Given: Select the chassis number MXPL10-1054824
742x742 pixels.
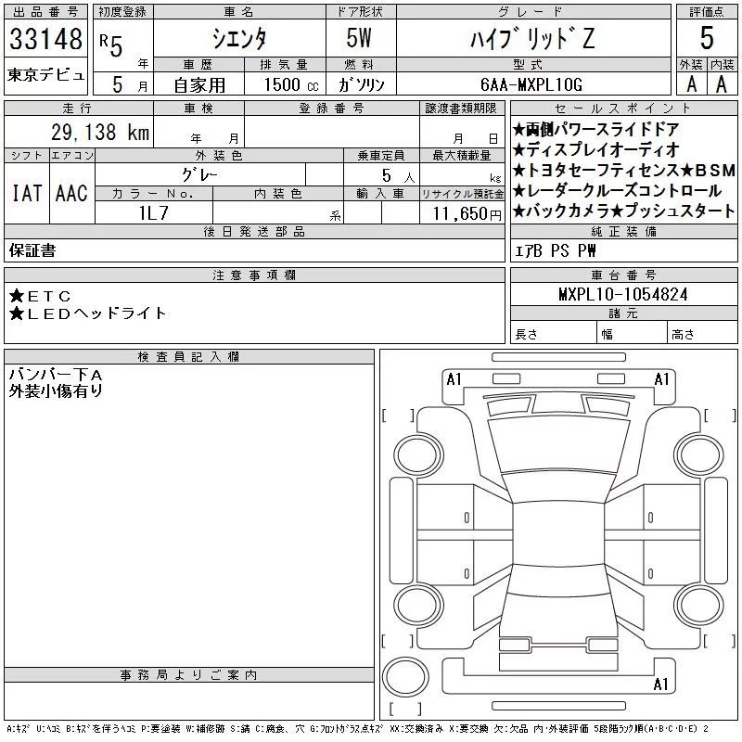Looking at the screenshot, I should click(622, 294).
